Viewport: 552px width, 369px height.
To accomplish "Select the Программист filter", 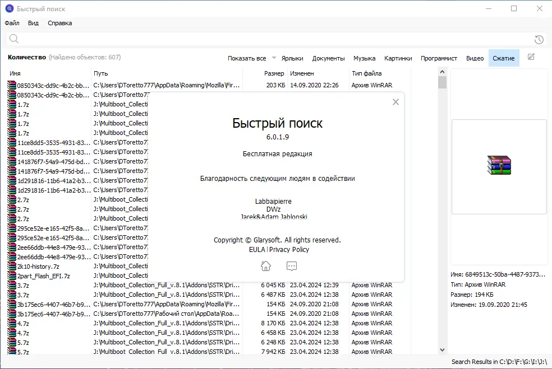I will (439, 58).
